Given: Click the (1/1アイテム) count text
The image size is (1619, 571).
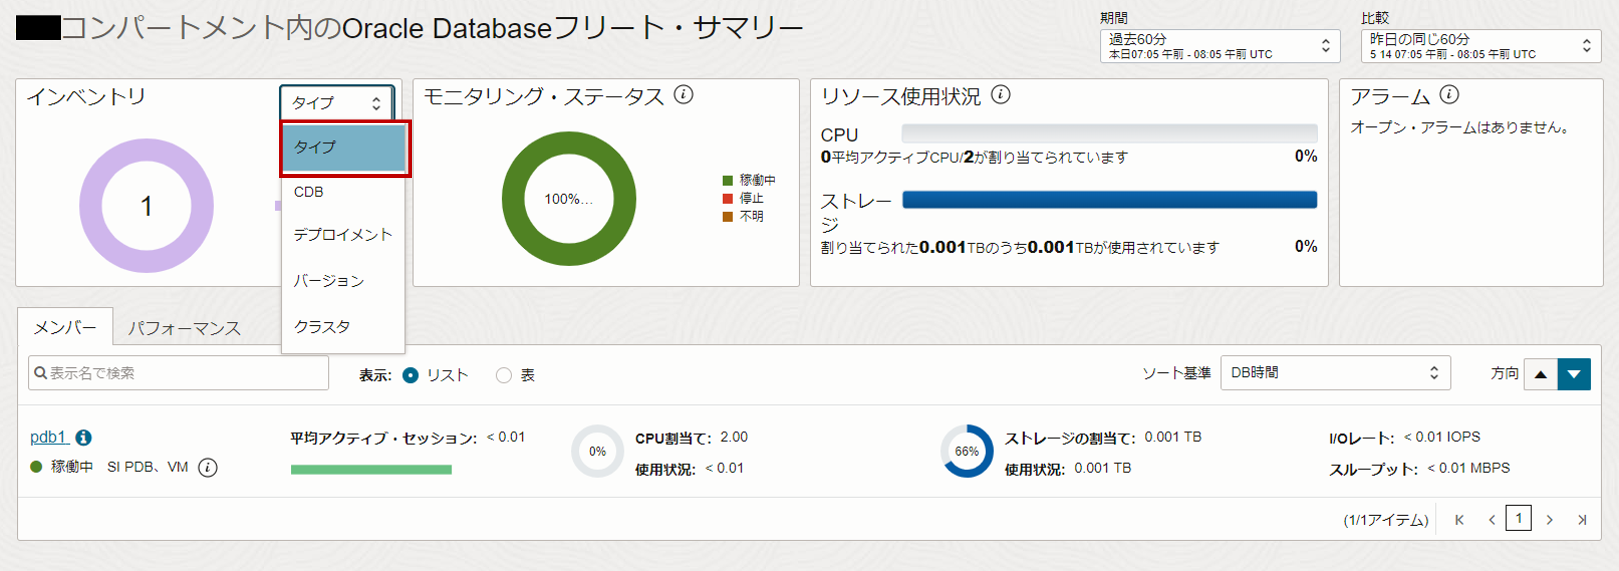Looking at the screenshot, I should point(1386,520).
